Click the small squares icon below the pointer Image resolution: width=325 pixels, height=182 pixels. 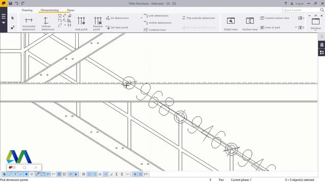pos(13,27)
